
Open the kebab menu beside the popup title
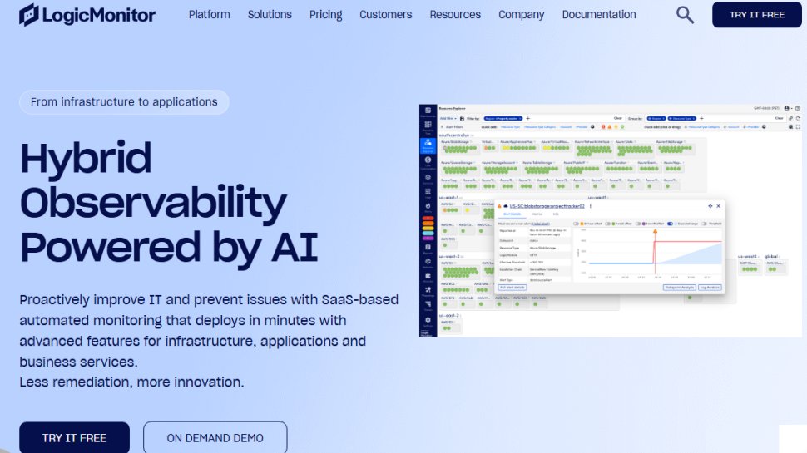click(591, 206)
